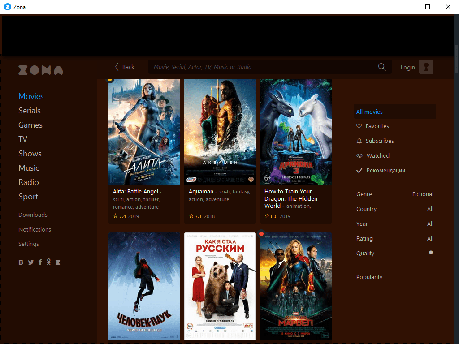The width and height of the screenshot is (459, 344).
Task: Show Watched movies via eye icon
Action: (x=359, y=156)
